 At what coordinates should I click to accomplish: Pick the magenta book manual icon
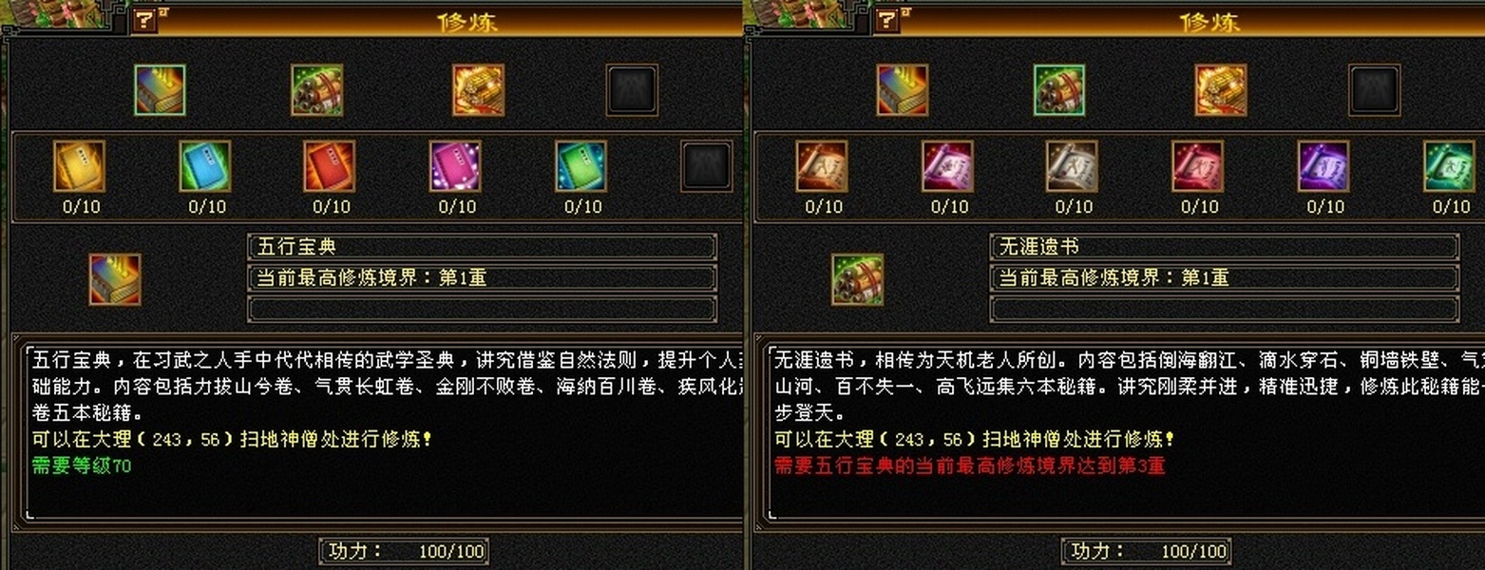(x=455, y=166)
